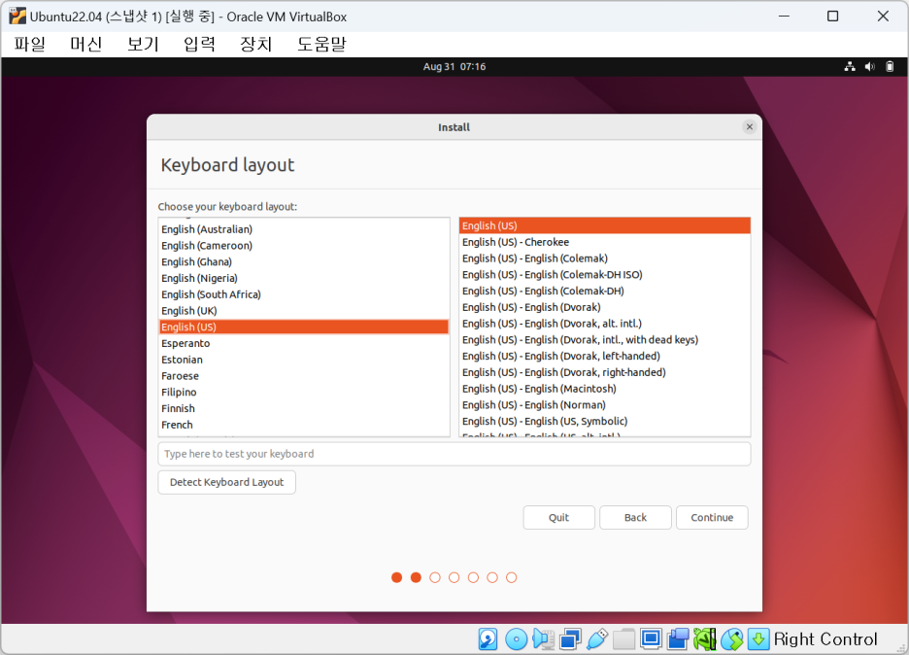The image size is (909, 655).
Task: Open the hard disk activity indicator
Action: [488, 639]
